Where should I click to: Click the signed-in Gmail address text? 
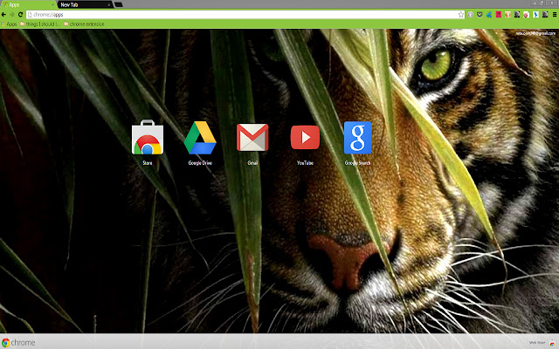535,33
